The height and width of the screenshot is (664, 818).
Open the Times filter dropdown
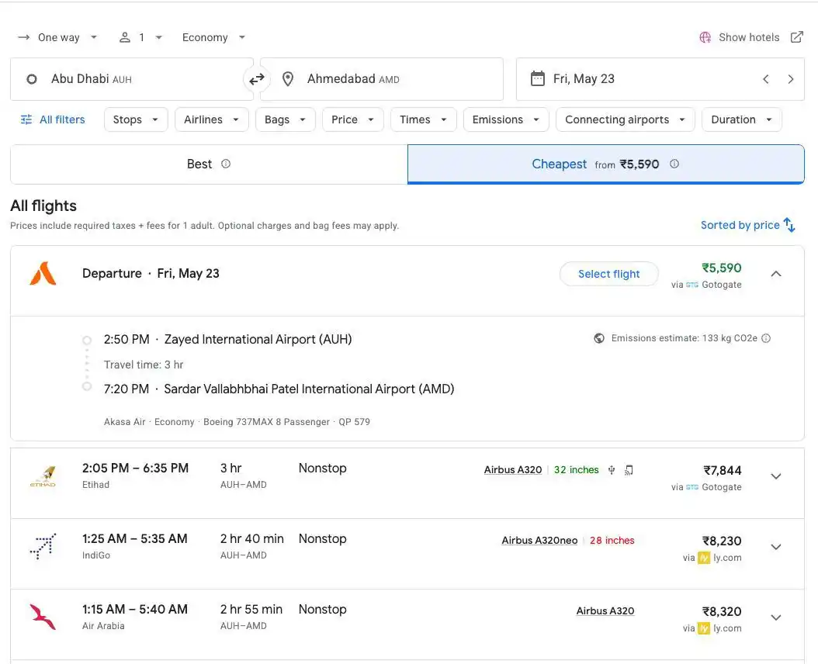point(423,119)
